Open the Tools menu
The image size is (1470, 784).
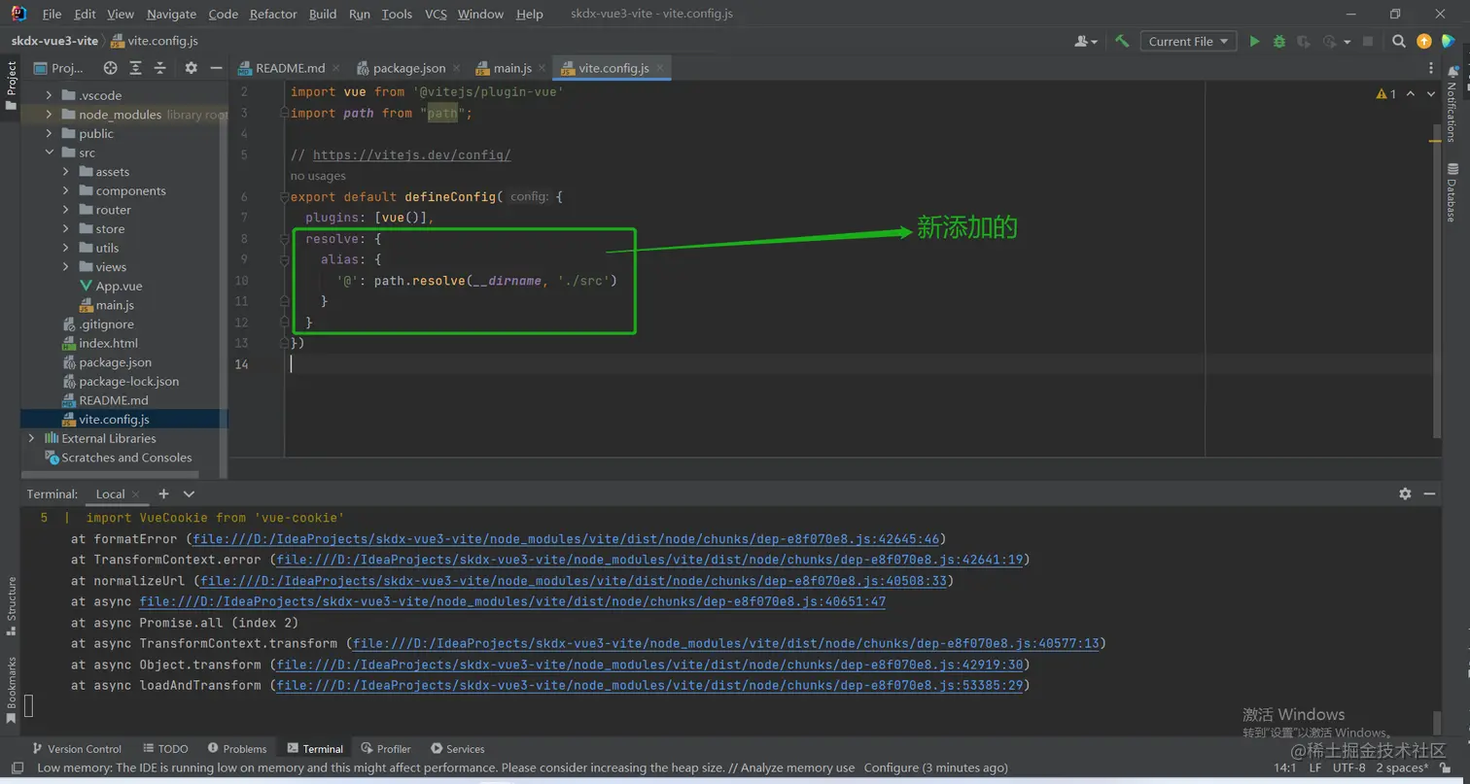[397, 14]
